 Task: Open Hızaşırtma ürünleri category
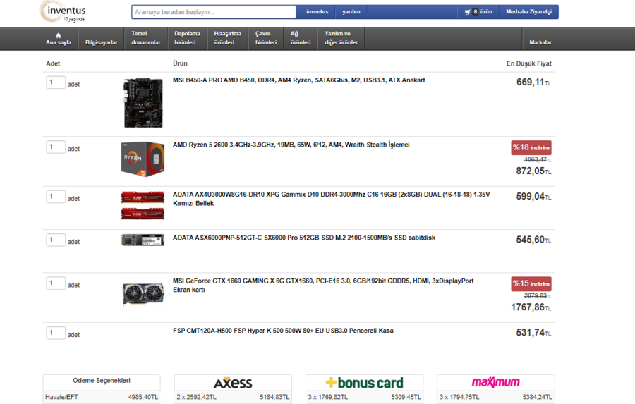point(228,38)
